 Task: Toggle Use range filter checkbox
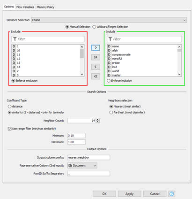click(x=9, y=129)
